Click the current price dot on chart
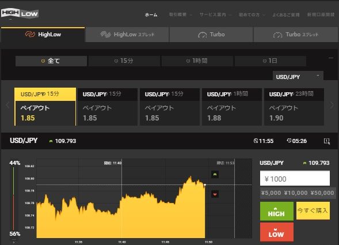The width and height of the screenshot is (339, 245). click(x=205, y=185)
